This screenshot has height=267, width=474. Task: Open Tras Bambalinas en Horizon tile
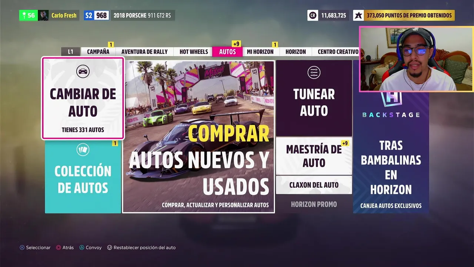coord(391,152)
